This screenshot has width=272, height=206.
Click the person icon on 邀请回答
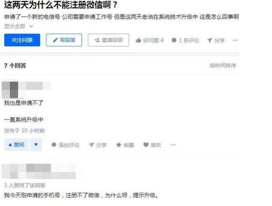pyautogui.click(x=97, y=40)
